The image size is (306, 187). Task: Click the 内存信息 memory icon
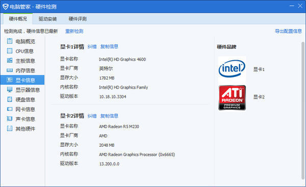[x=10, y=70]
